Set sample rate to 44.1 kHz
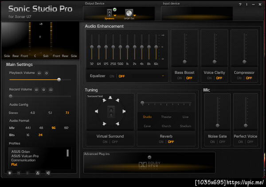 (x=28, y=128)
